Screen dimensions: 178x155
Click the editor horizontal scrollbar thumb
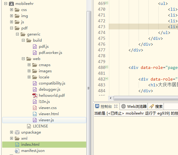coord(146,98)
